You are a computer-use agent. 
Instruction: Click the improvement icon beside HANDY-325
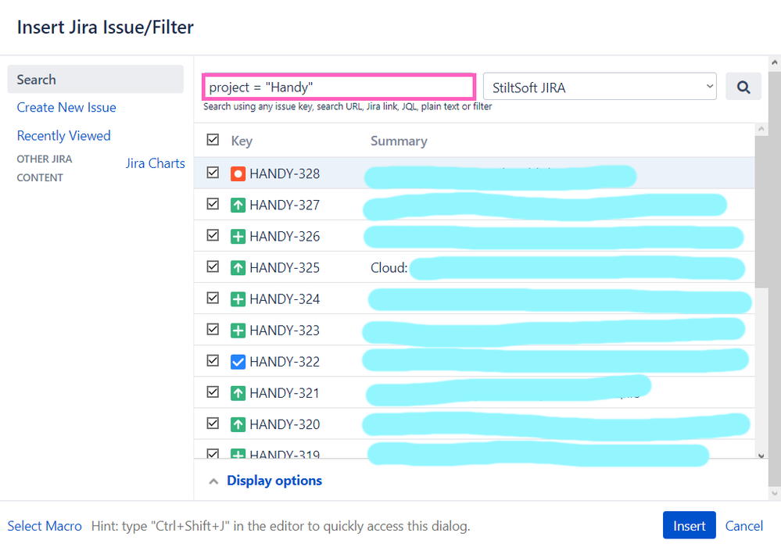click(x=238, y=268)
